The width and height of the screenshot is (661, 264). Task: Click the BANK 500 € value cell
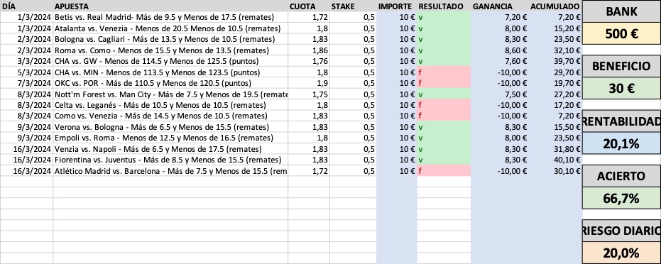coord(621,34)
